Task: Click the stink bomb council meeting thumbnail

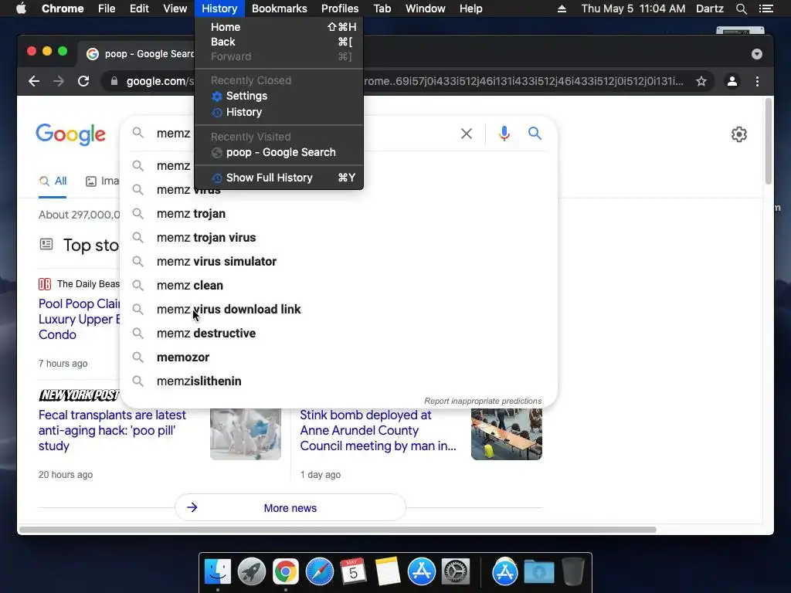Action: point(507,434)
